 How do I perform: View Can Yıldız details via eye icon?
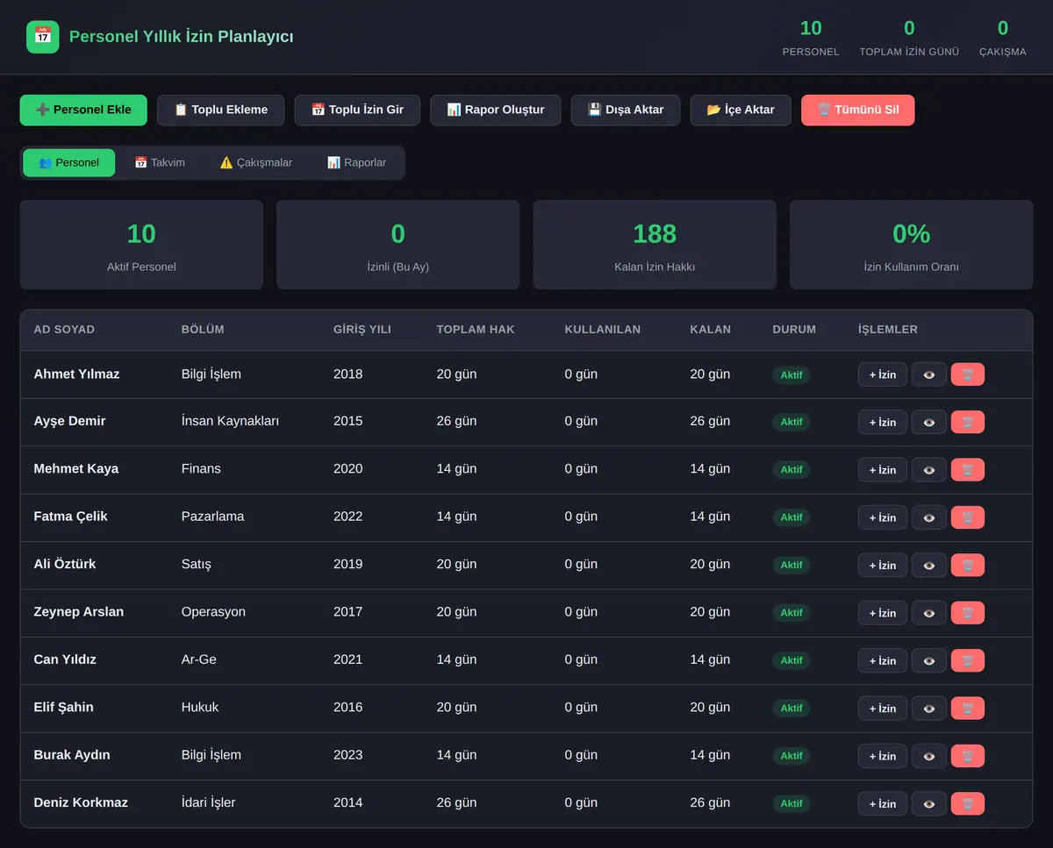click(x=929, y=660)
